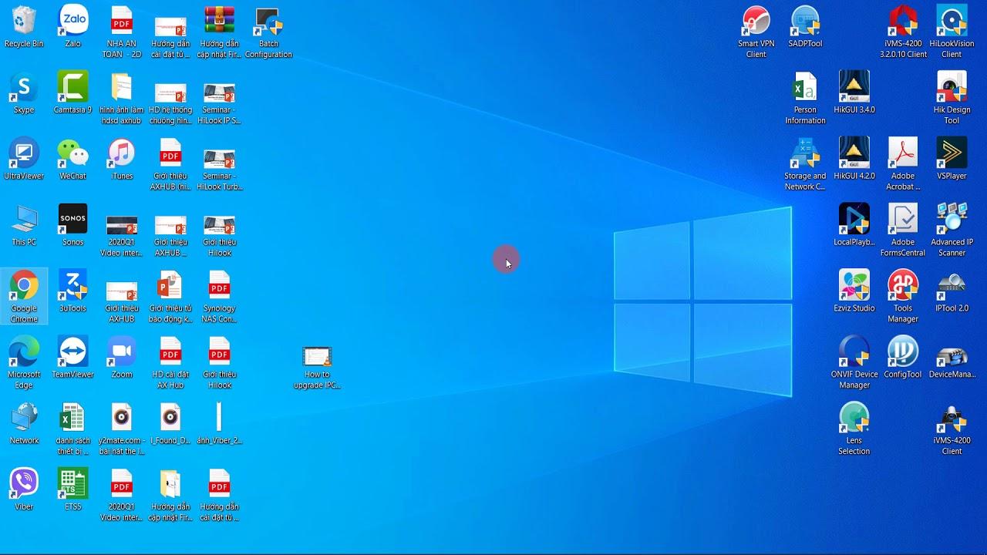987x555 pixels.
Task: Click the ảnh_Viber_2 image file
Action: coord(219,425)
